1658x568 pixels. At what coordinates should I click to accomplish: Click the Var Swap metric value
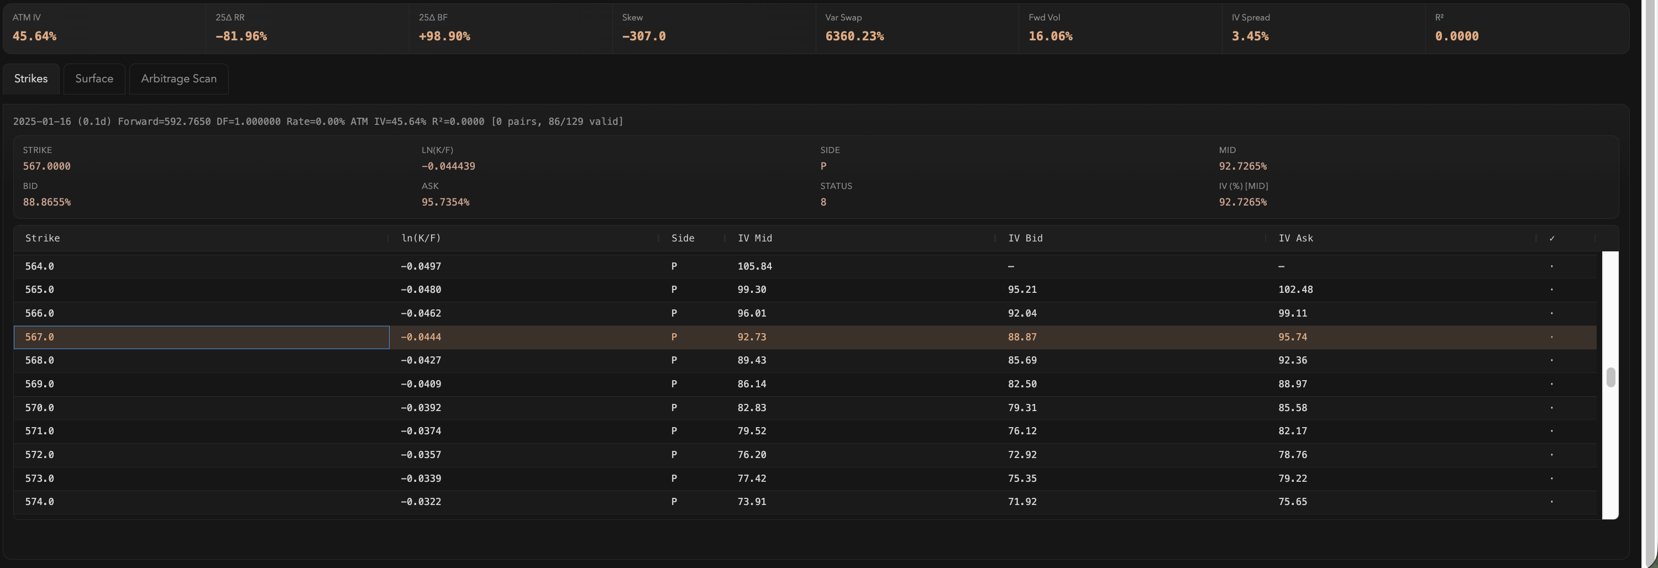(x=854, y=36)
